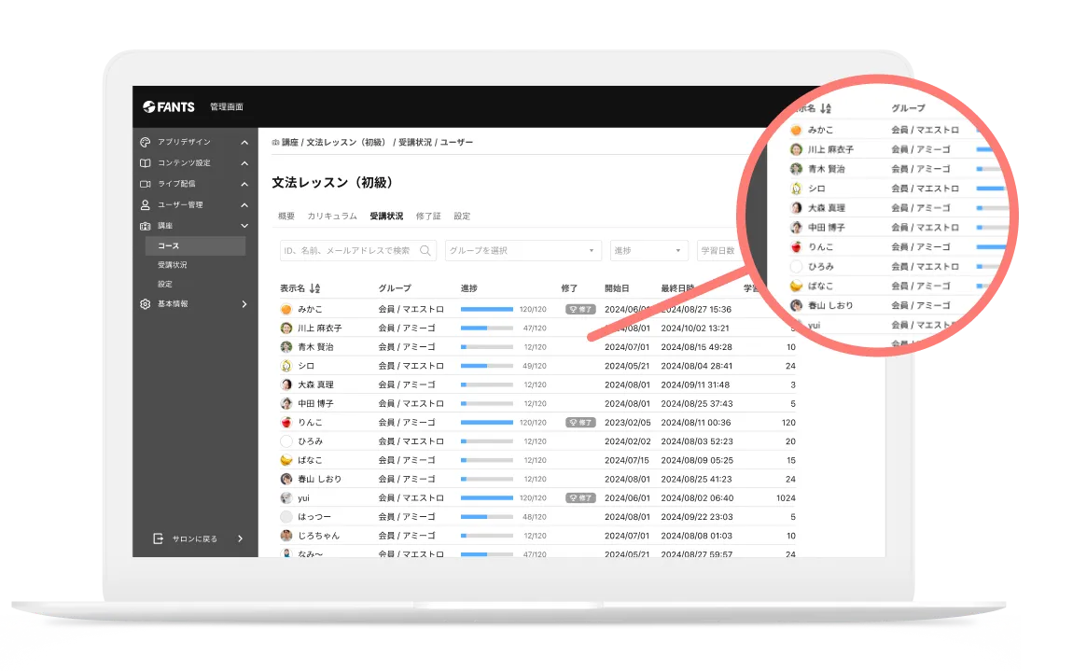This screenshot has width=1073, height=671.
Task: Open the グループを選択 dropdown
Action: [523, 251]
